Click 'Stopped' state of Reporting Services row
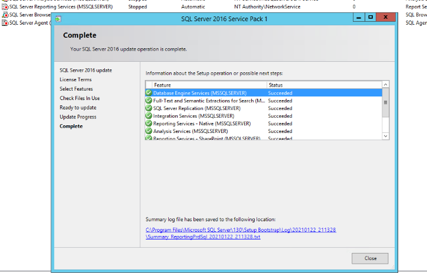Image resolution: width=427 pixels, height=273 pixels. coord(138,6)
